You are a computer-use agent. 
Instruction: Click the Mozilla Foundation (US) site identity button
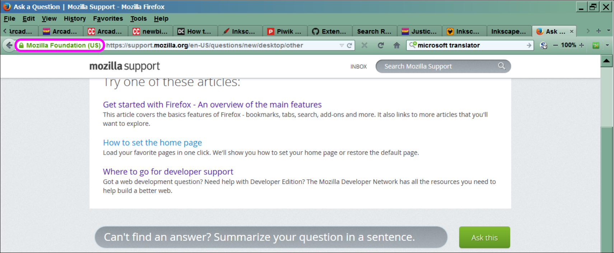click(x=60, y=45)
